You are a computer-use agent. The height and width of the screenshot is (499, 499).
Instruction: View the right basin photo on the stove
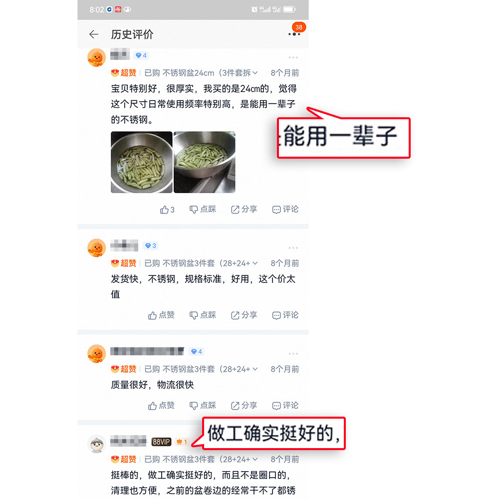(x=205, y=162)
